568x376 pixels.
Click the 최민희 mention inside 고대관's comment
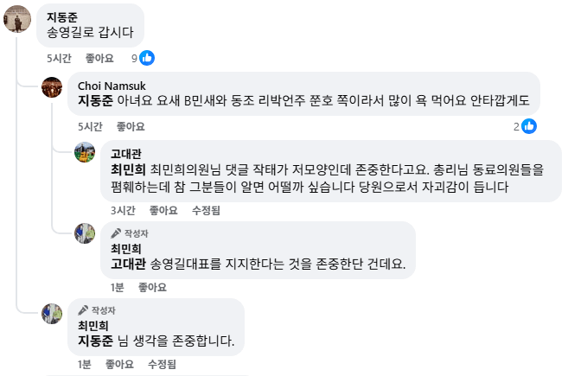coord(129,169)
